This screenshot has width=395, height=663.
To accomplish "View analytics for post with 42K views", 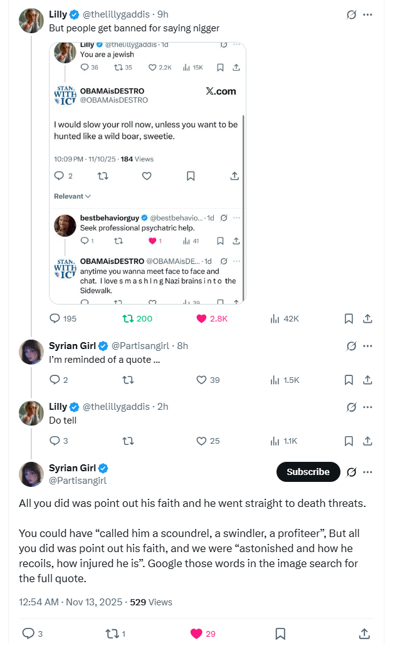I will (x=275, y=318).
